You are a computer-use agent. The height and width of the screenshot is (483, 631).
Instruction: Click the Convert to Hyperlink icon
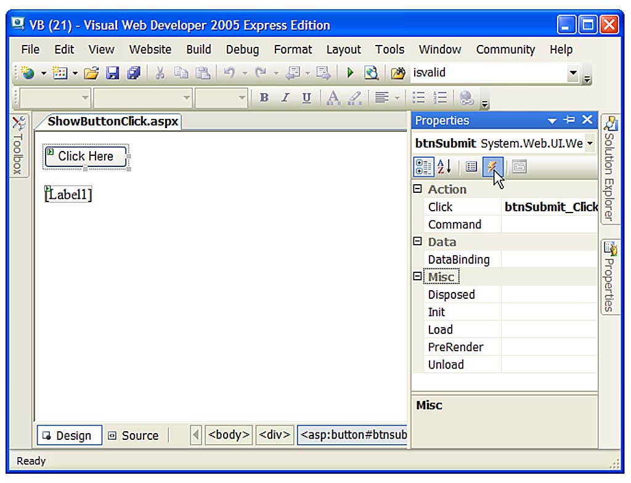click(466, 97)
